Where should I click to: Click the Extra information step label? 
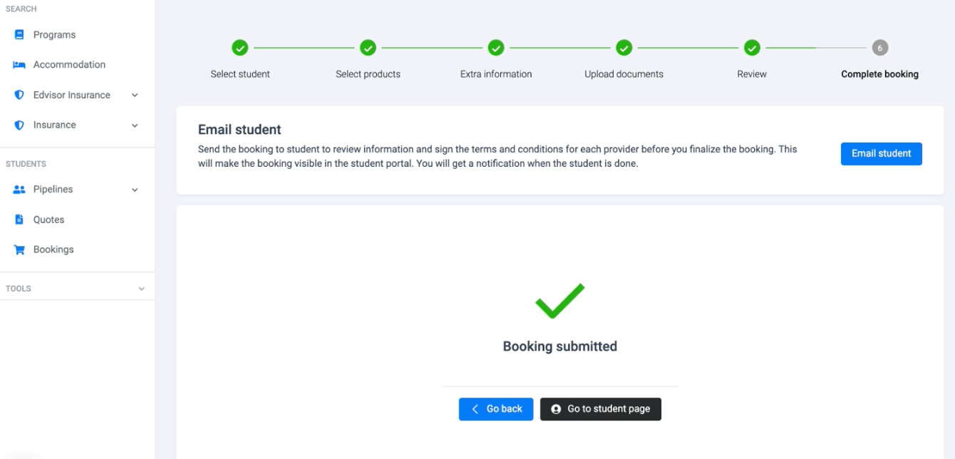[496, 74]
